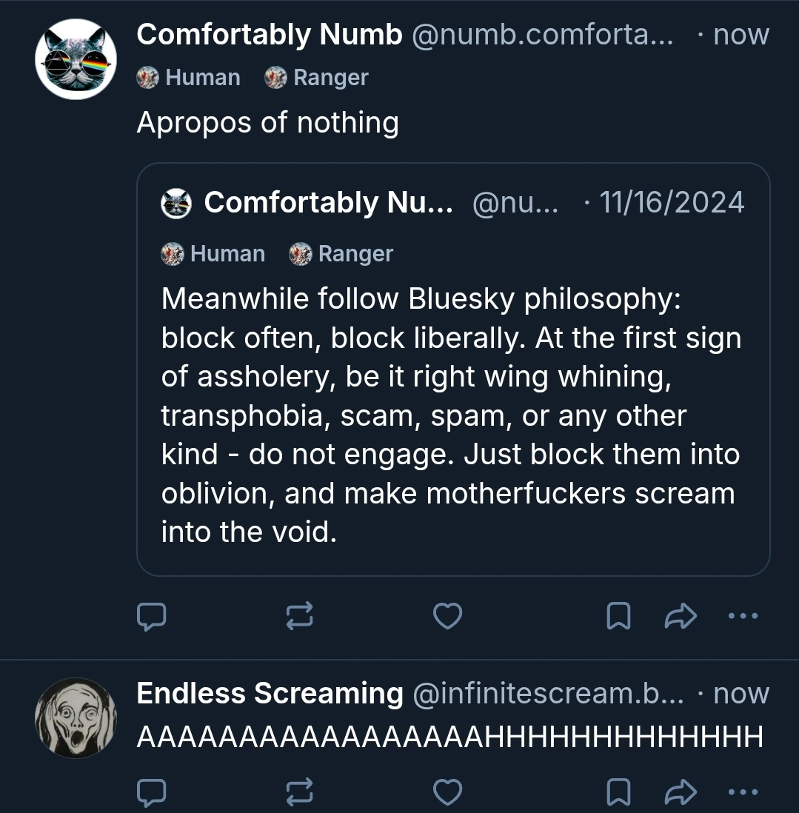Share the Endless Screaming post
The width and height of the screenshot is (799, 813).
pyautogui.click(x=681, y=792)
